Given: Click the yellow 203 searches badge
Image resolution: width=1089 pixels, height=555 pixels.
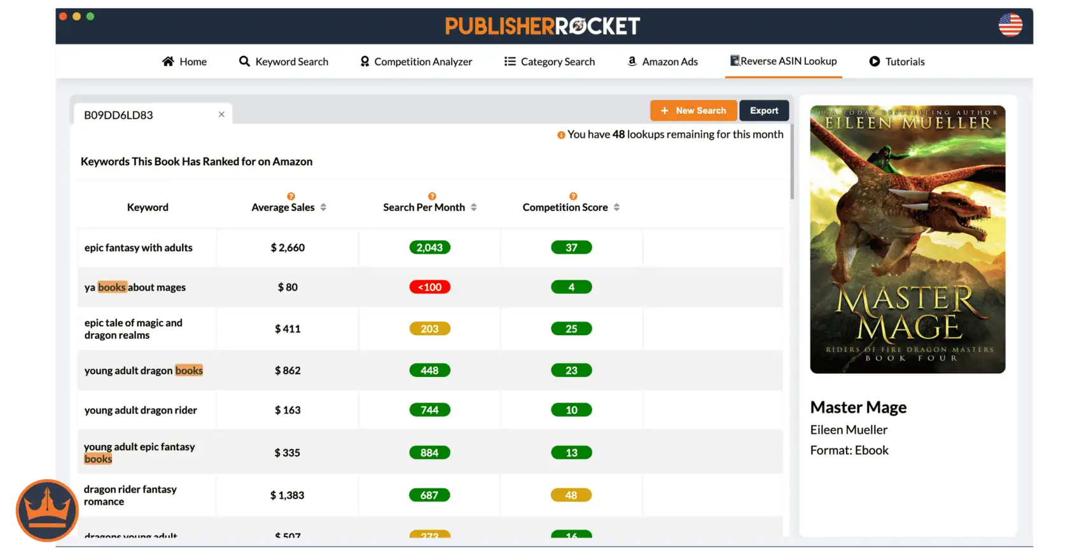Looking at the screenshot, I should pos(430,329).
